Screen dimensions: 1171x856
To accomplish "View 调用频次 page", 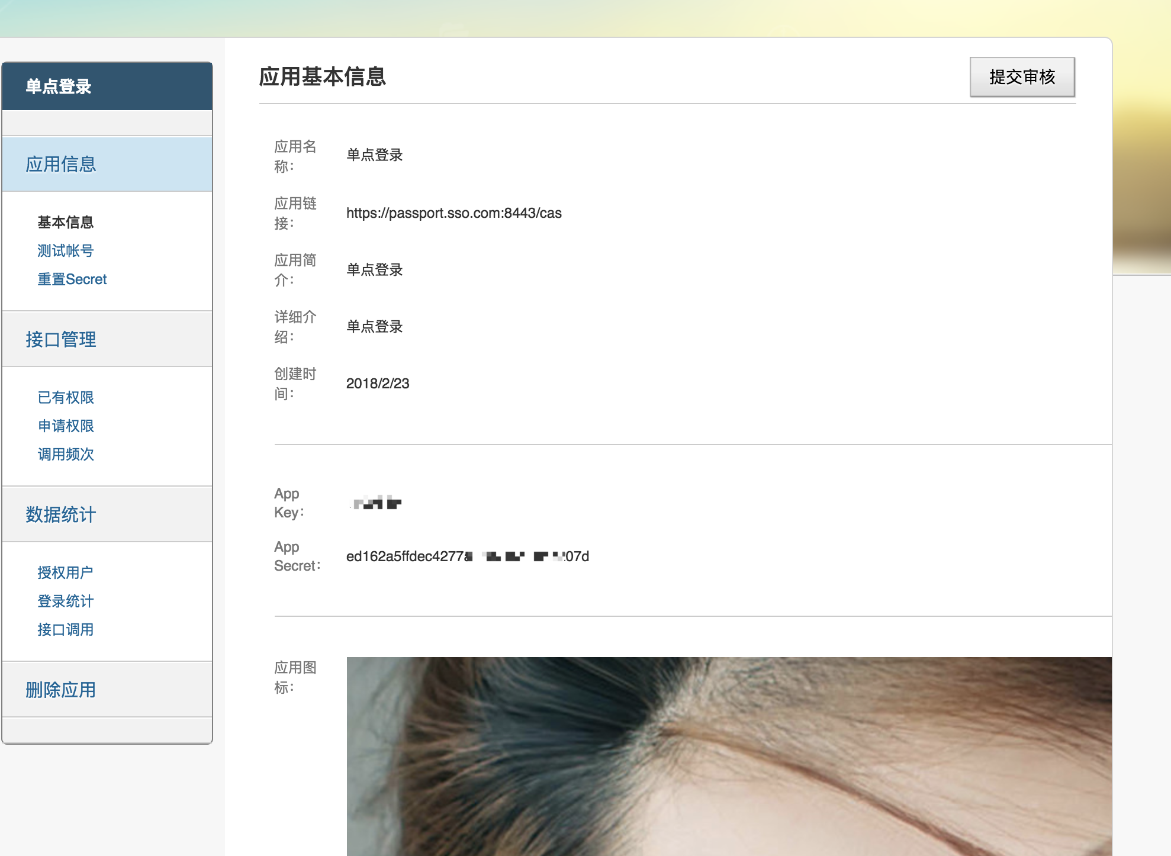I will click(66, 454).
